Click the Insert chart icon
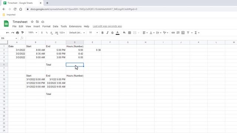The width and height of the screenshot is (237, 133). (x=183, y=33)
